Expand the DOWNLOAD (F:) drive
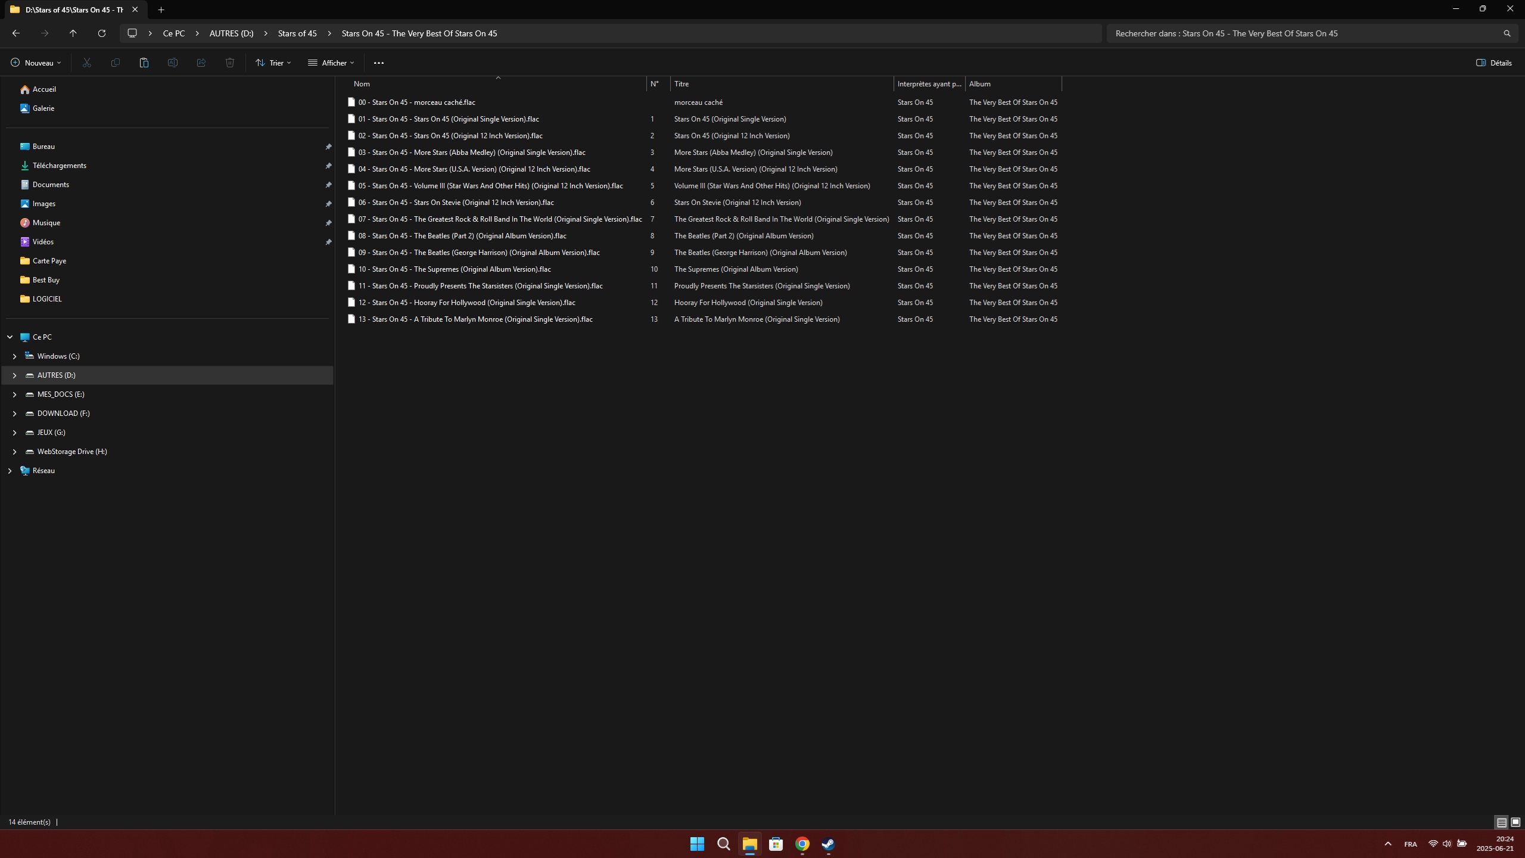 pyautogui.click(x=15, y=414)
